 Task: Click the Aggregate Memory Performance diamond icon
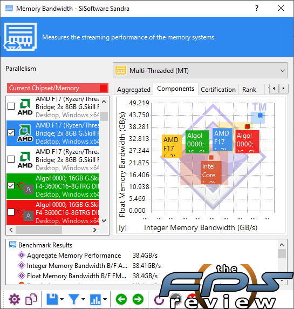[x=22, y=255]
